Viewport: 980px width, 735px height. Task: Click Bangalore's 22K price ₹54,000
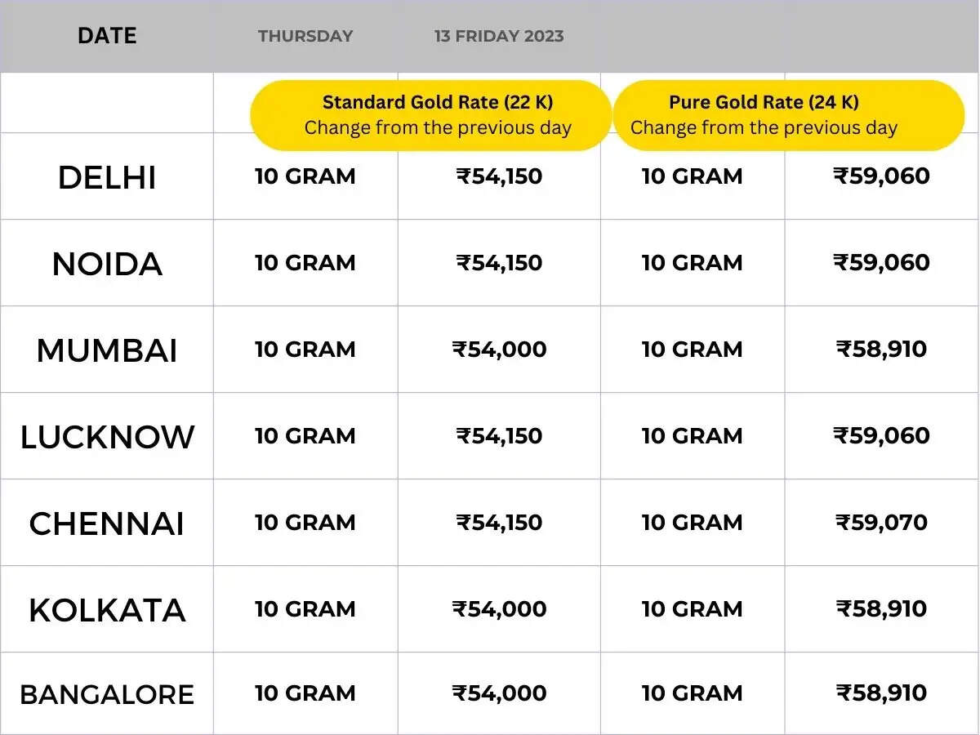tap(499, 693)
